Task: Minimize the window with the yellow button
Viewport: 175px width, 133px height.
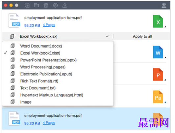Action: tap(11, 5)
